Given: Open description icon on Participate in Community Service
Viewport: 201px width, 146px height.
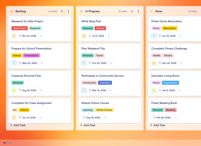Looking at the screenshot, I should pos(111,90).
